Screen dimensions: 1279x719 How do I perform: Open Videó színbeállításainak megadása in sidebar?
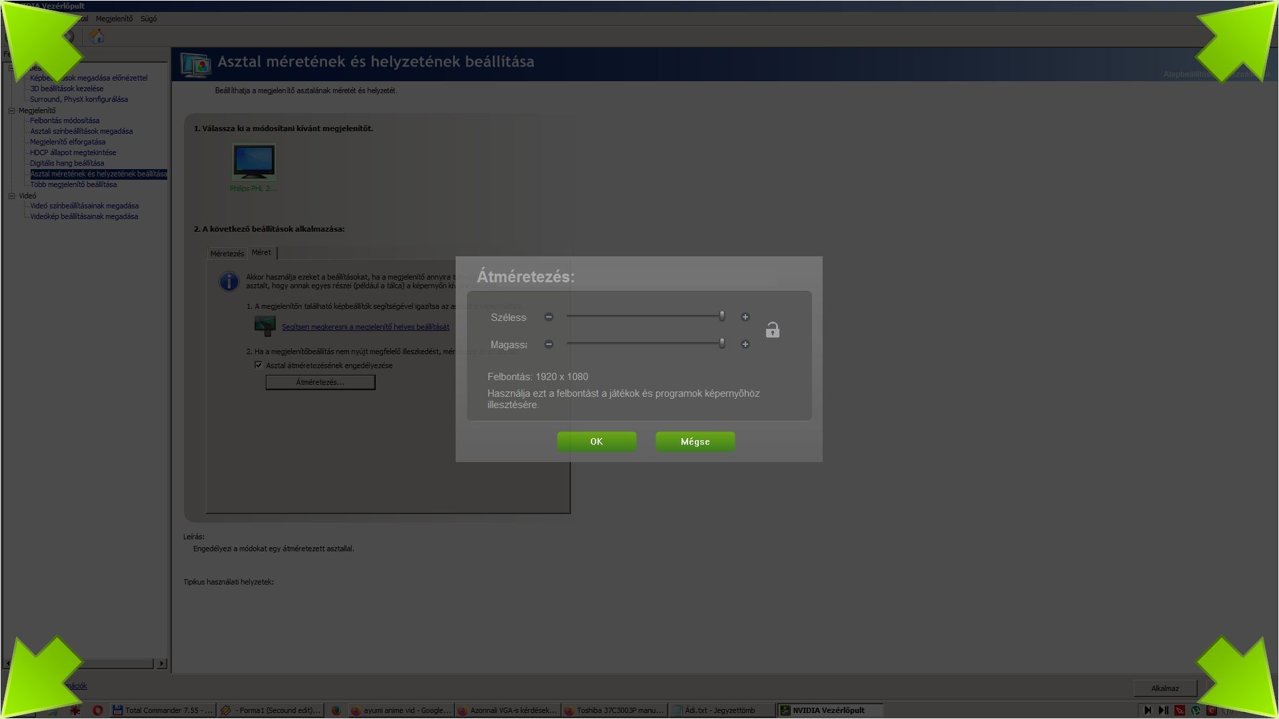(x=84, y=206)
